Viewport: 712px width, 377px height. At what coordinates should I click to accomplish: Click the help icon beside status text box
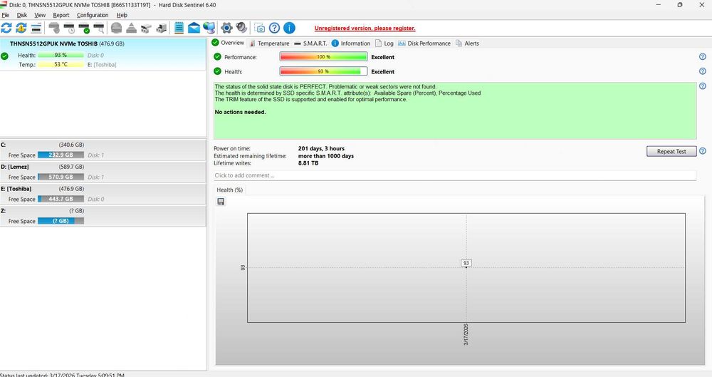point(703,86)
